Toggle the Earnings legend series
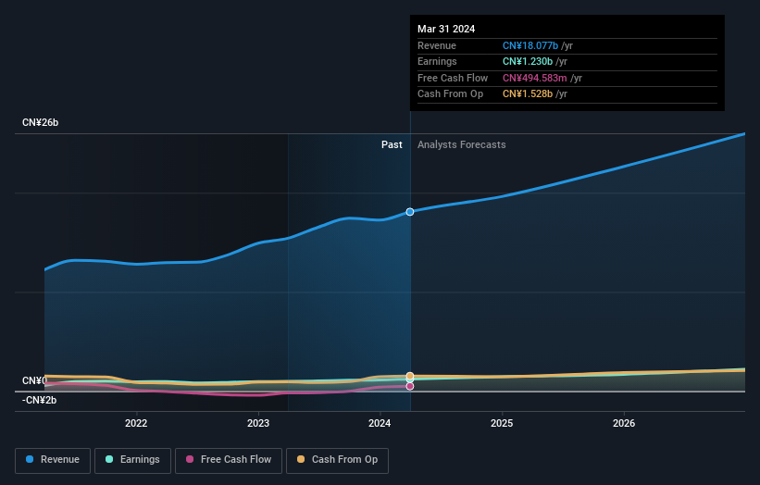760x485 pixels. (132, 460)
